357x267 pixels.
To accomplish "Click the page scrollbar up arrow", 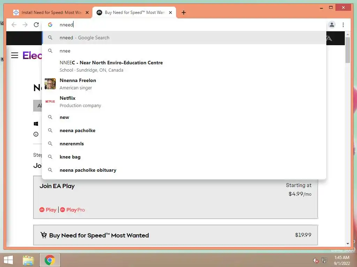I will pyautogui.click(x=348, y=34).
